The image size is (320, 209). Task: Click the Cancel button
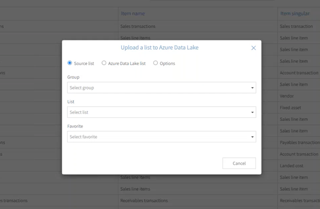coord(239,163)
